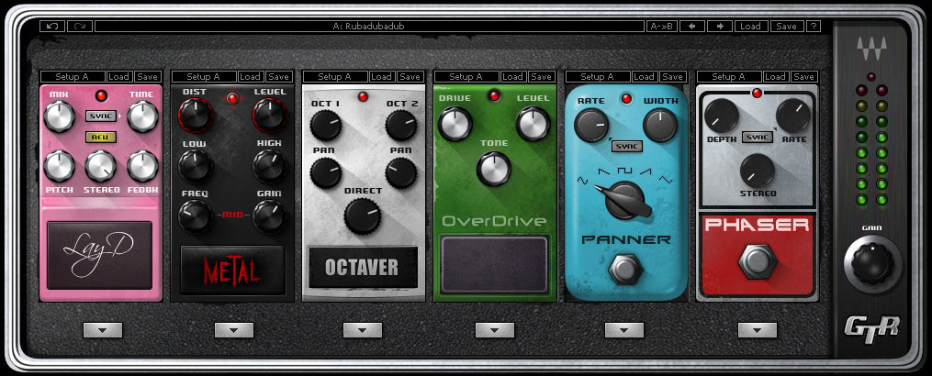Open pedal selector dropdown below OverDrive
932x376 pixels.
coord(495,330)
